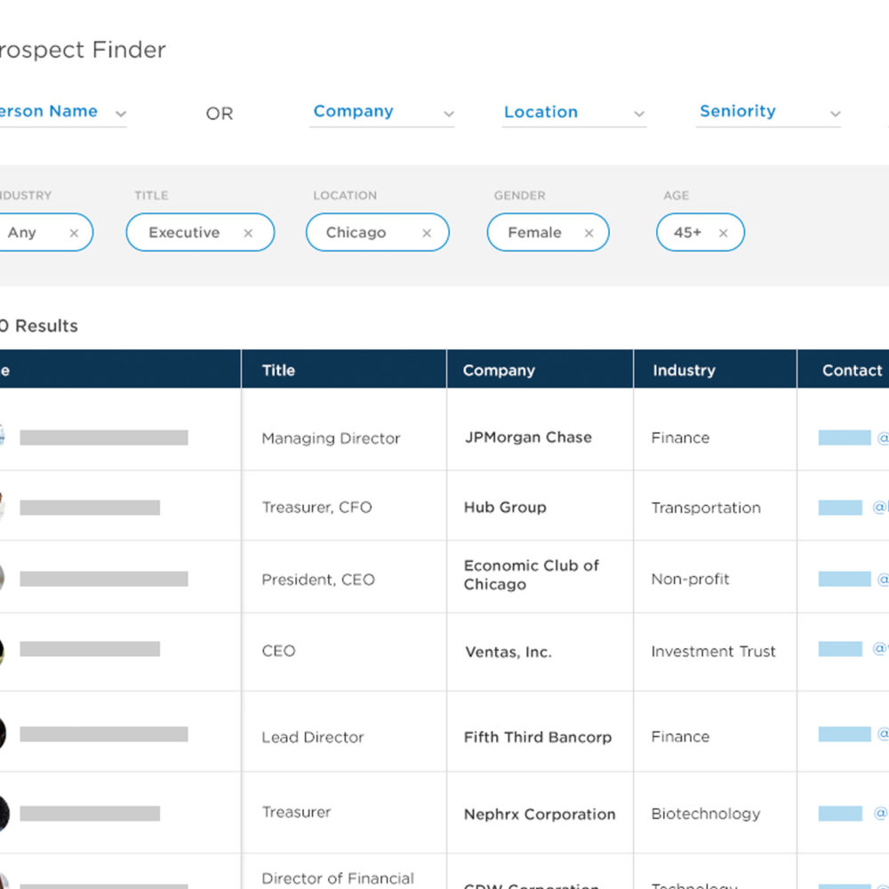This screenshot has width=889, height=889.
Task: Remove the Executive title filter
Action: (x=248, y=232)
